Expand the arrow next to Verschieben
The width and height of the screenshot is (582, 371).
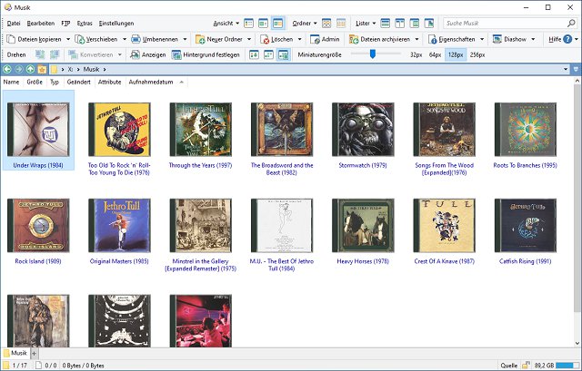[125, 39]
